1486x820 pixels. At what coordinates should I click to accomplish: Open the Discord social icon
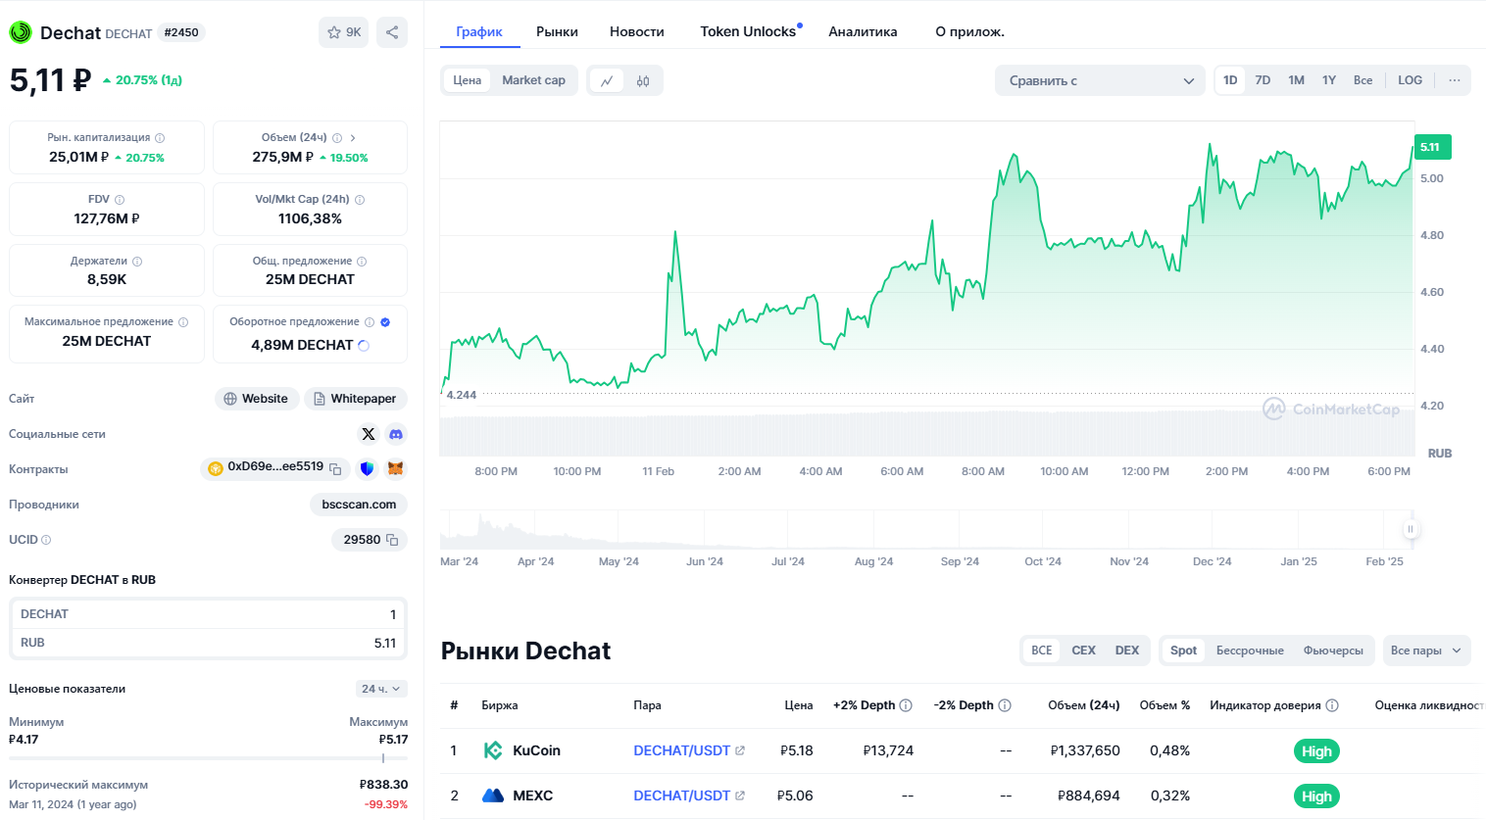(x=396, y=434)
